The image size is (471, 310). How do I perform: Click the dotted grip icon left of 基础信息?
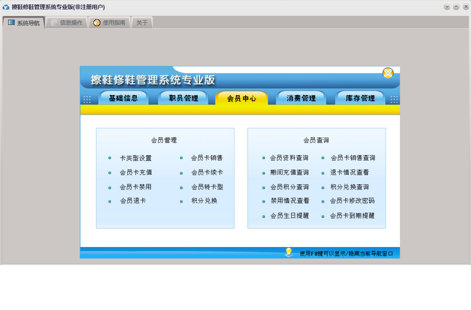[87, 99]
